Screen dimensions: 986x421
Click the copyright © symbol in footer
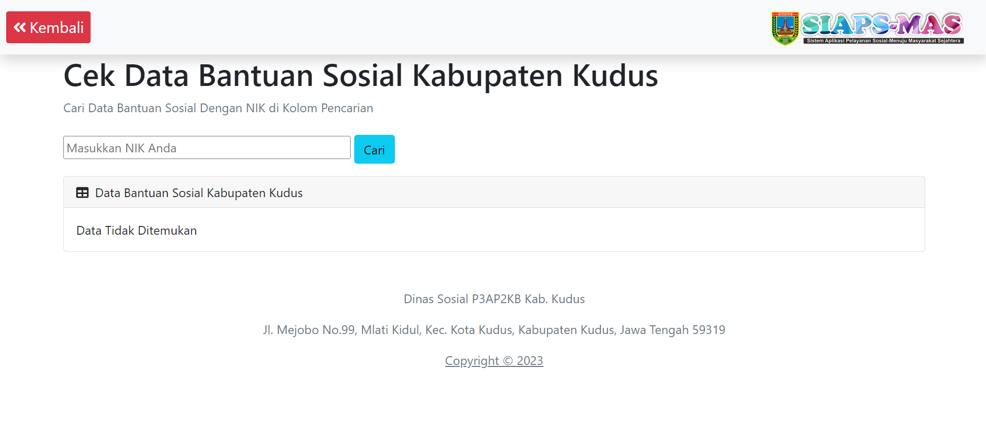pyautogui.click(x=508, y=361)
